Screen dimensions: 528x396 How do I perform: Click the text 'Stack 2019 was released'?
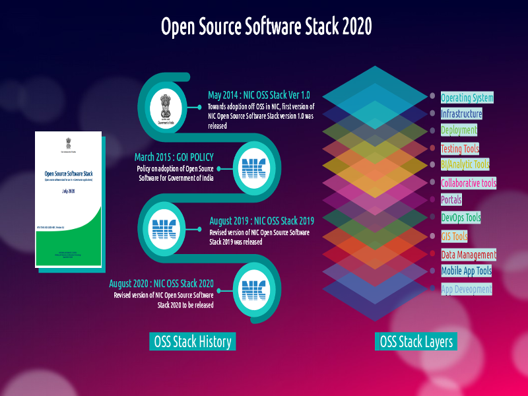pyautogui.click(x=236, y=242)
